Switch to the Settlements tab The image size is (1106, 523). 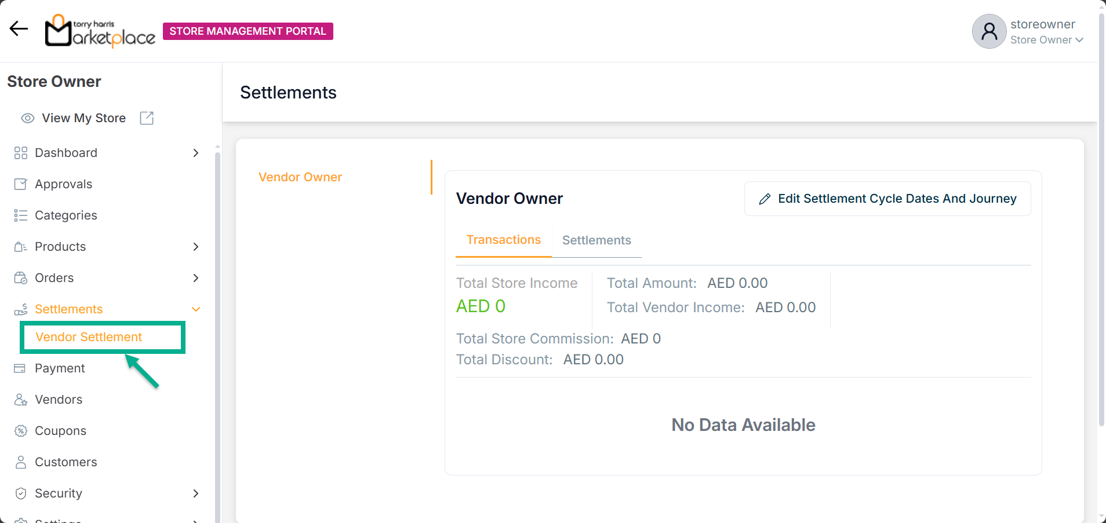(596, 240)
